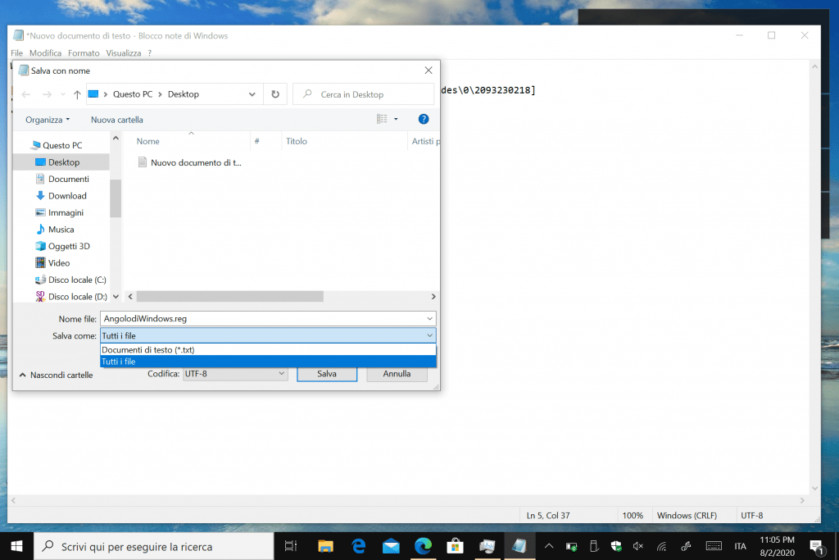Click the change view layout icon

tap(382, 120)
